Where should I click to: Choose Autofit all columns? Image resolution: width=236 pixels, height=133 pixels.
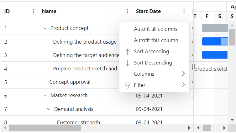[x=155, y=29]
